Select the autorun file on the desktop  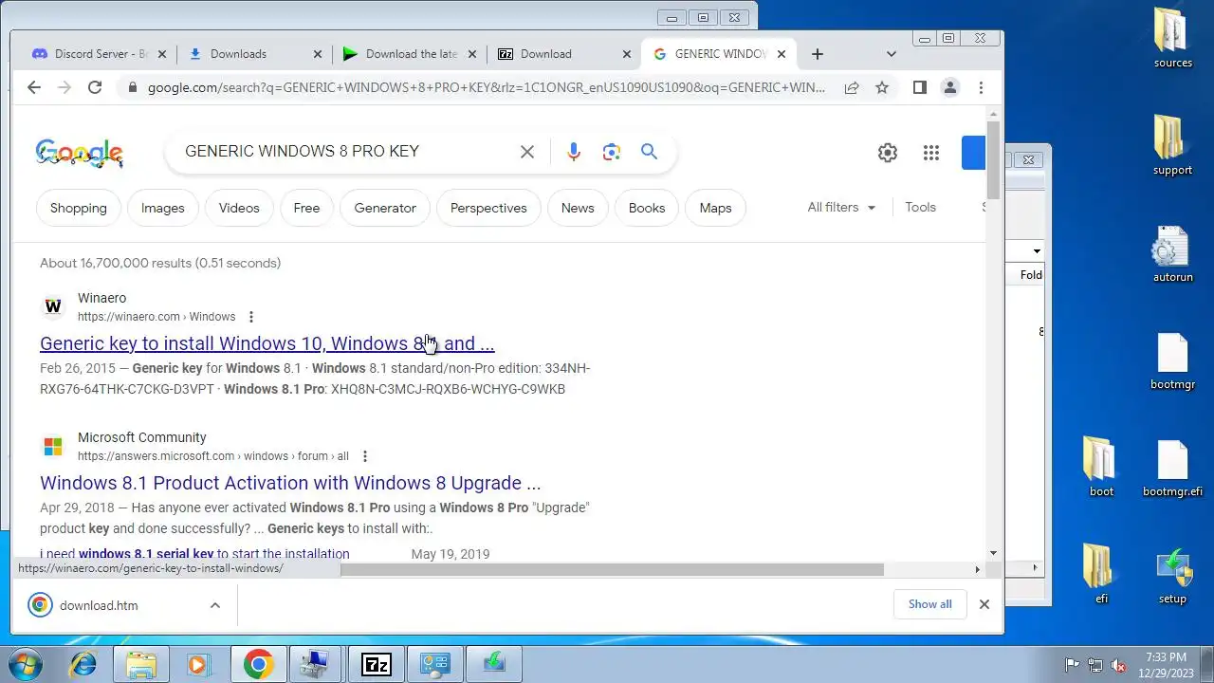pos(1173,253)
